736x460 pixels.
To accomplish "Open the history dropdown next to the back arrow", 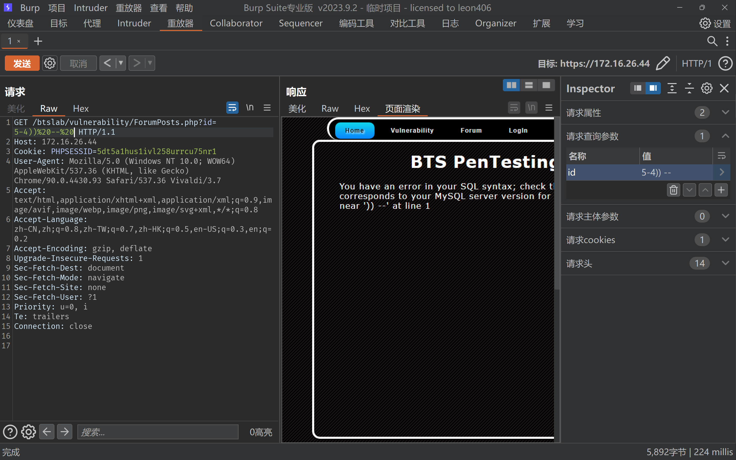I will [x=121, y=63].
